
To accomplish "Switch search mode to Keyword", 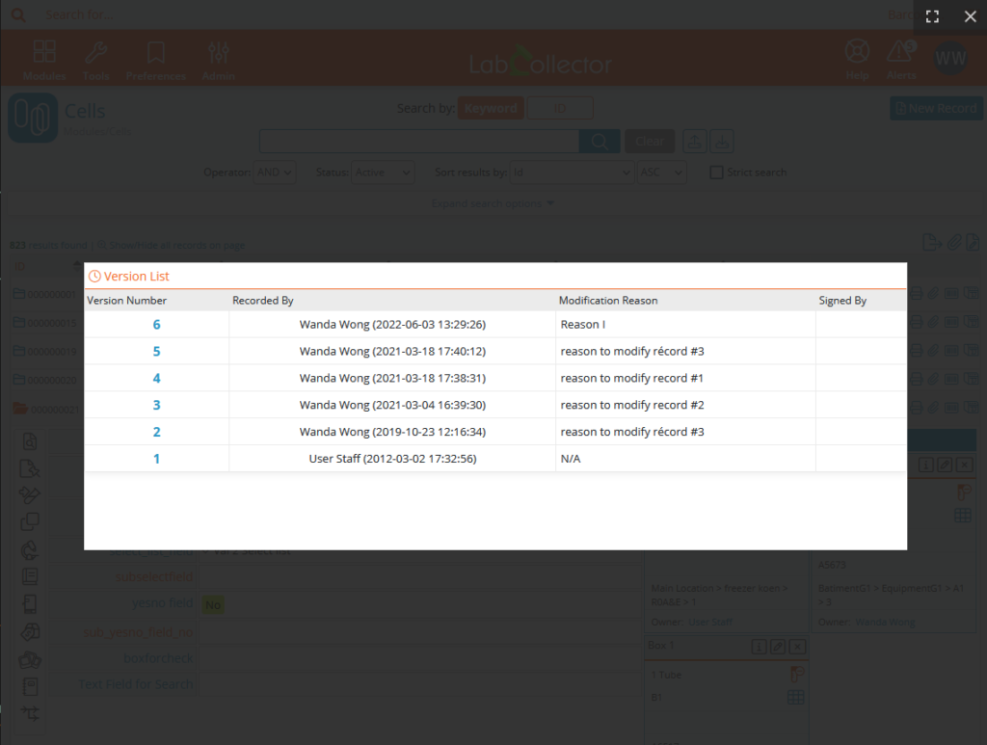I will [491, 108].
